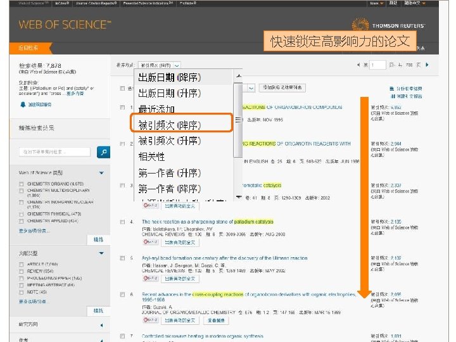Click more content link in search query

75,94
